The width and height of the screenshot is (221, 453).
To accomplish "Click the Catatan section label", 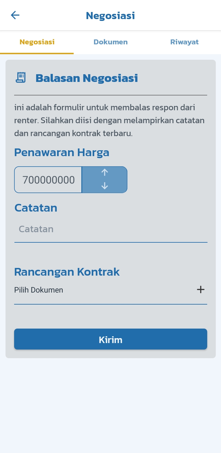I will 36,208.
